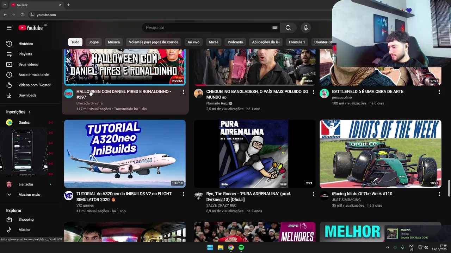Open Spotify from the taskbar
The image size is (451, 253).
tap(241, 247)
